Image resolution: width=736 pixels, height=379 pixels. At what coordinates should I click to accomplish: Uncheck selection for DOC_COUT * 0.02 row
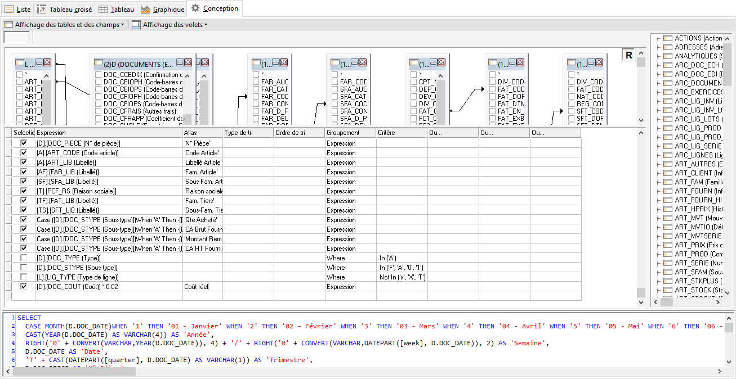tap(23, 287)
